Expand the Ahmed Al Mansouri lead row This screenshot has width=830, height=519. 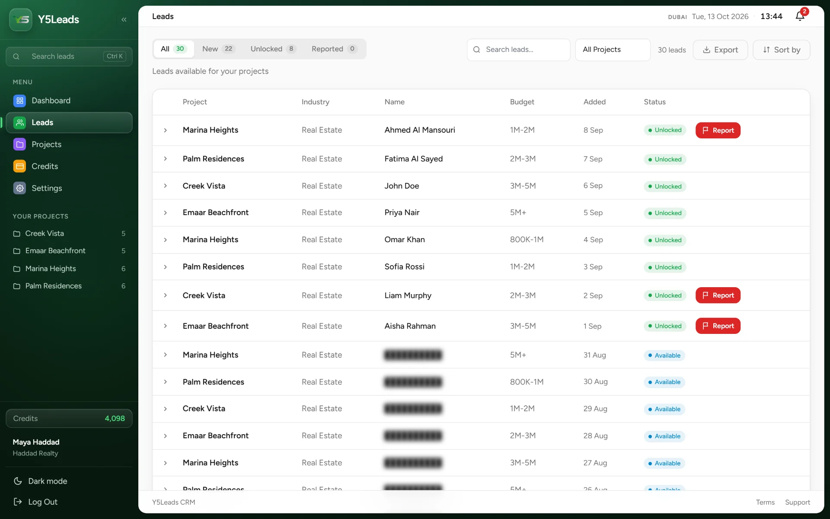point(165,130)
